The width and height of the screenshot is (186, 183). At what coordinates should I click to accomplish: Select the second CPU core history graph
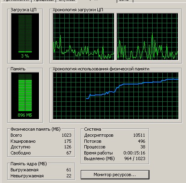147,37
